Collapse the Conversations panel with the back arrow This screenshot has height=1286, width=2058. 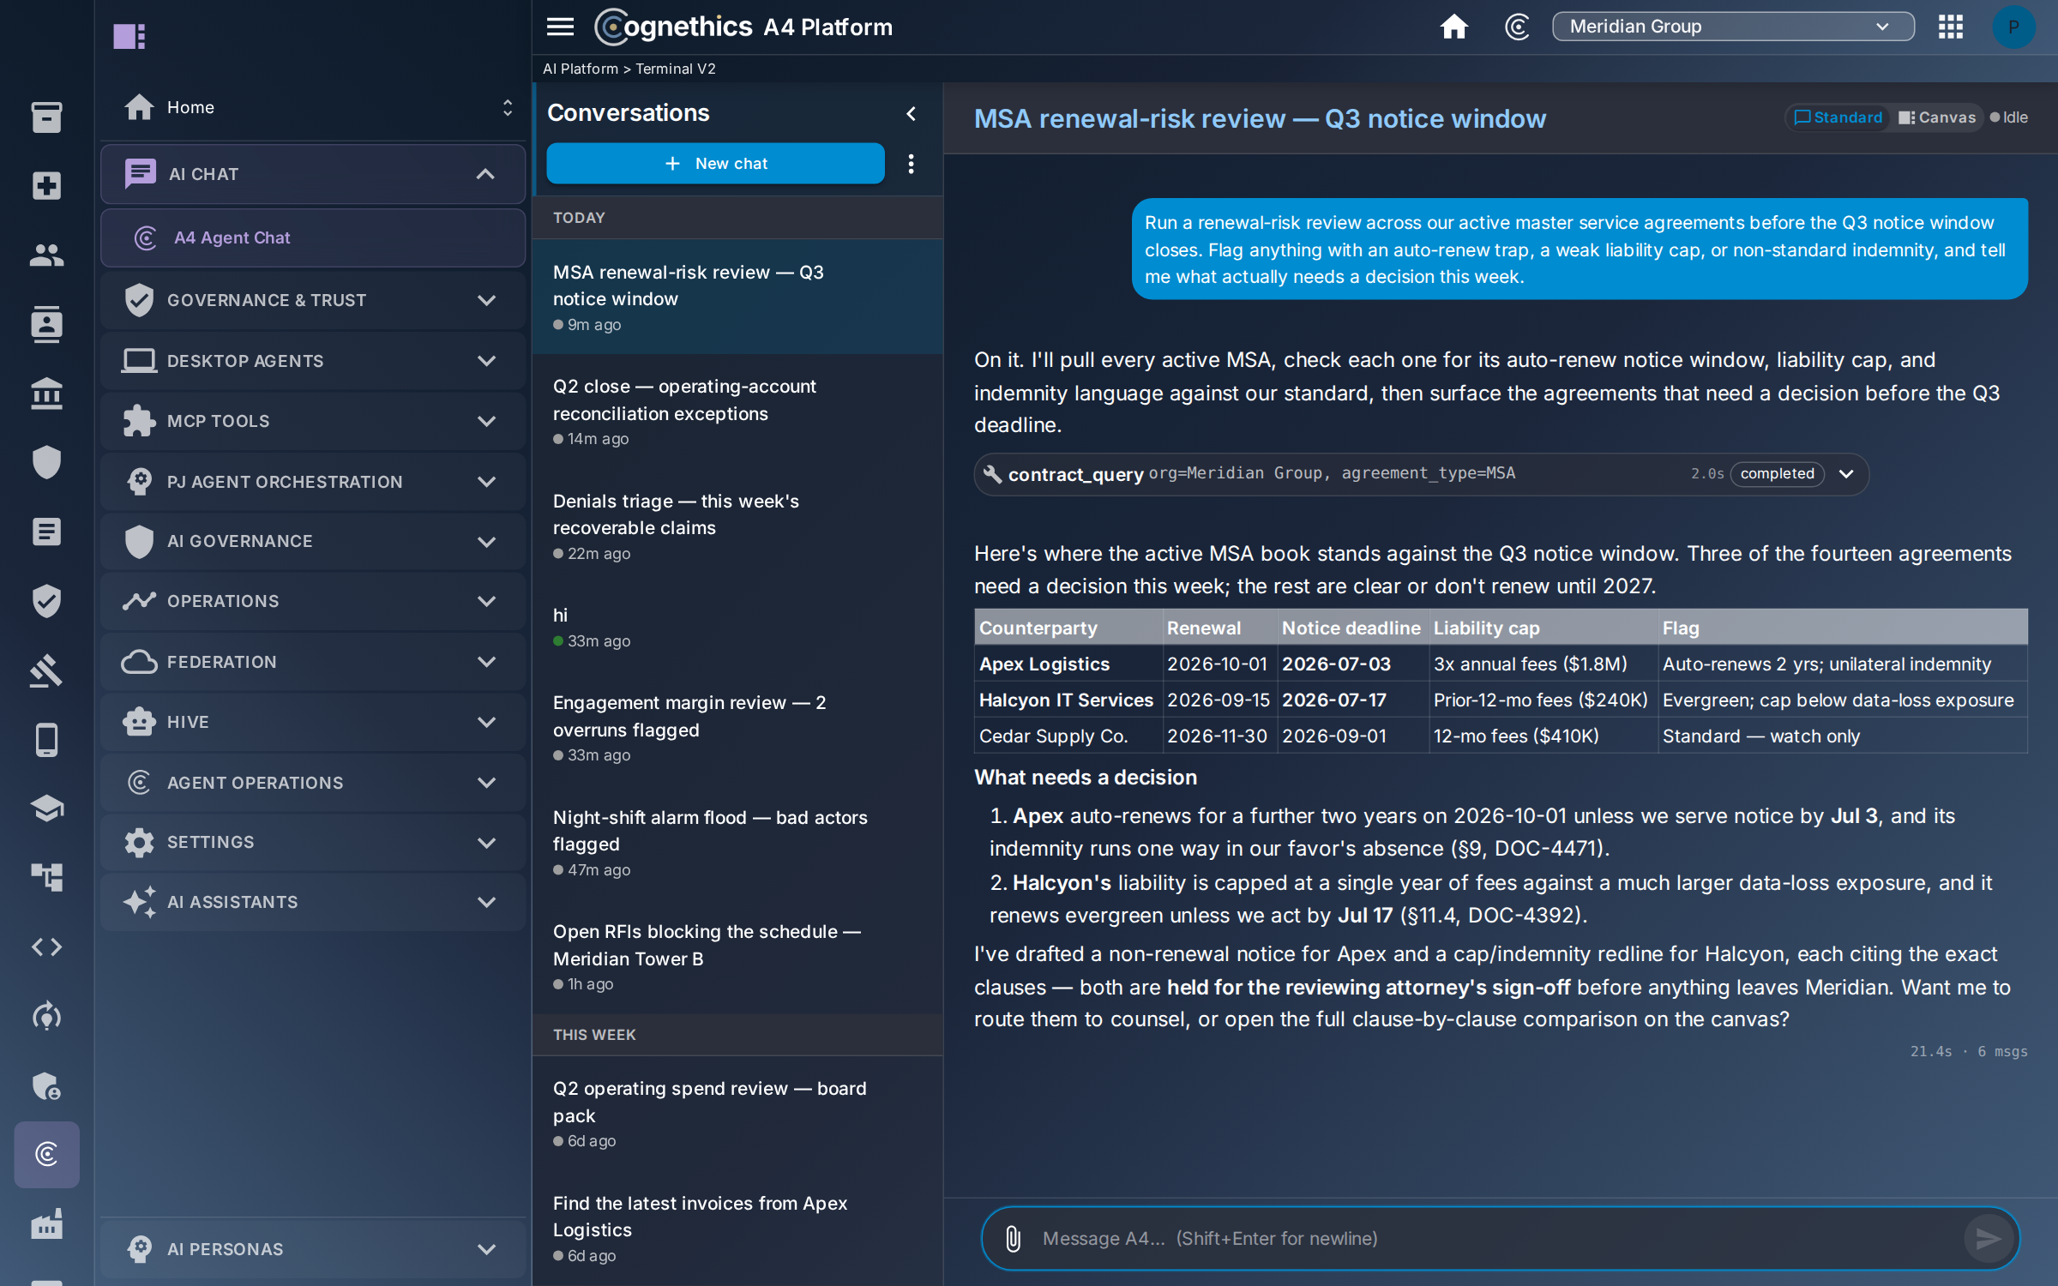911,112
